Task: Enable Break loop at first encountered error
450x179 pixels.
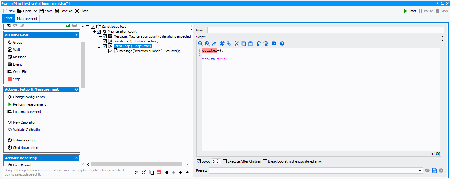Action: click(x=265, y=161)
